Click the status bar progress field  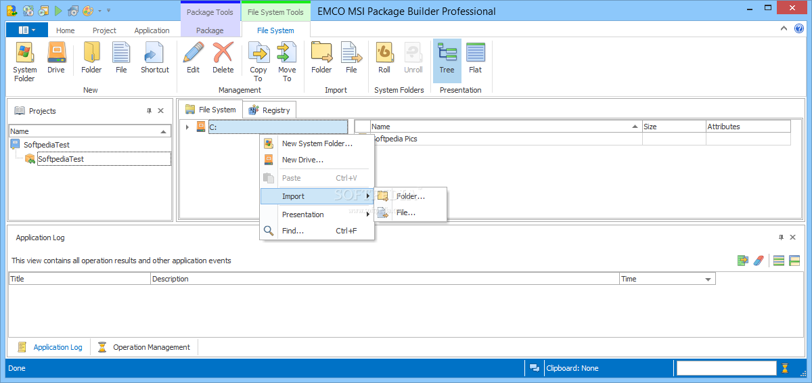pyautogui.click(x=726, y=368)
